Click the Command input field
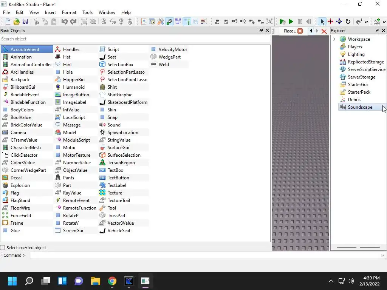Image resolution: width=387 pixels, height=290 pixels. coord(207,256)
